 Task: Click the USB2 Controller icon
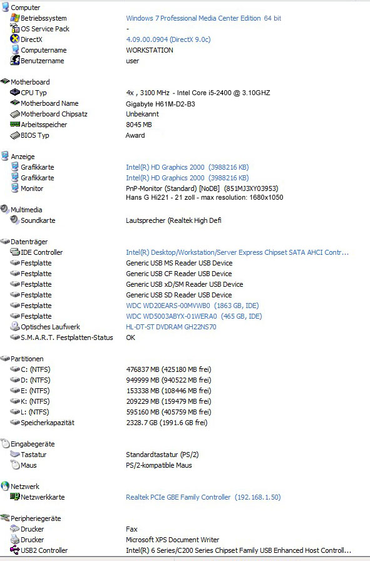coord(14,550)
